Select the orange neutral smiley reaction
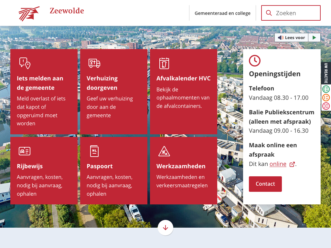 click(x=326, y=98)
